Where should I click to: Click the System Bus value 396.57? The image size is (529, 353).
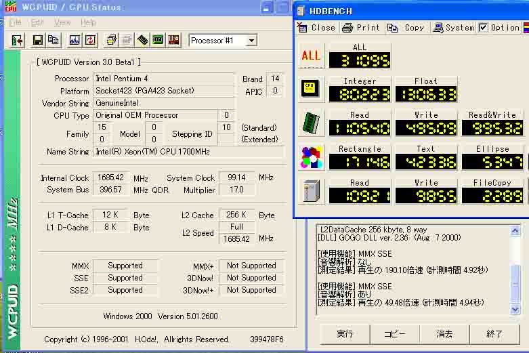111,190
